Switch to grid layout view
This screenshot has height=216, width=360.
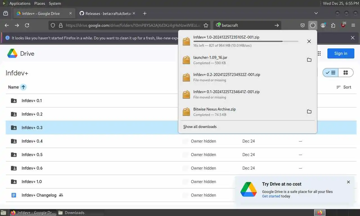click(346, 73)
